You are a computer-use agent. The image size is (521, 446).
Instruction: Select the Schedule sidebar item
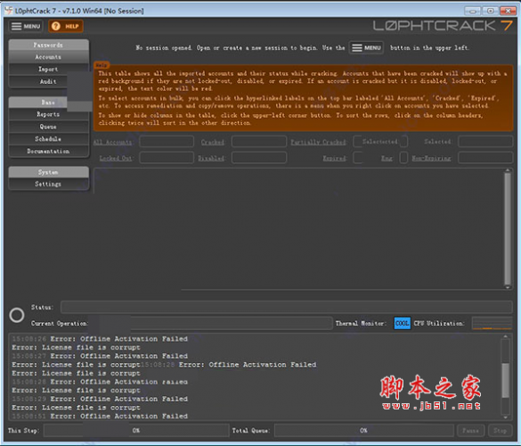tap(48, 139)
